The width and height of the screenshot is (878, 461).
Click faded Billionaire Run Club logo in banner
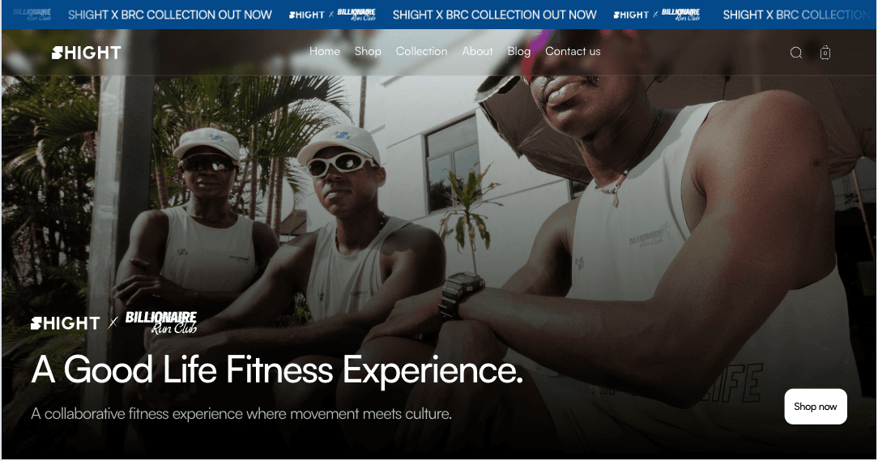point(32,15)
